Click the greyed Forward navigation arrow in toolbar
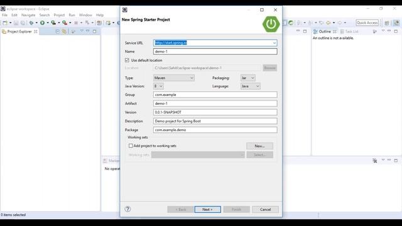Screen dimensions: 402x226 (340, 23)
